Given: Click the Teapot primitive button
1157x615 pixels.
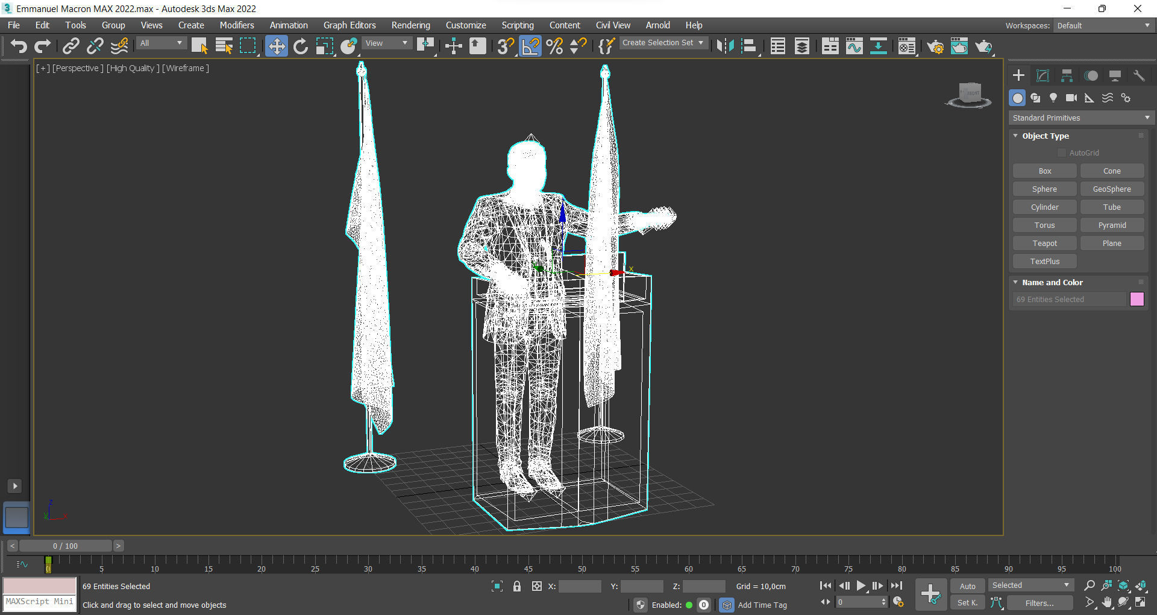Looking at the screenshot, I should (x=1044, y=244).
